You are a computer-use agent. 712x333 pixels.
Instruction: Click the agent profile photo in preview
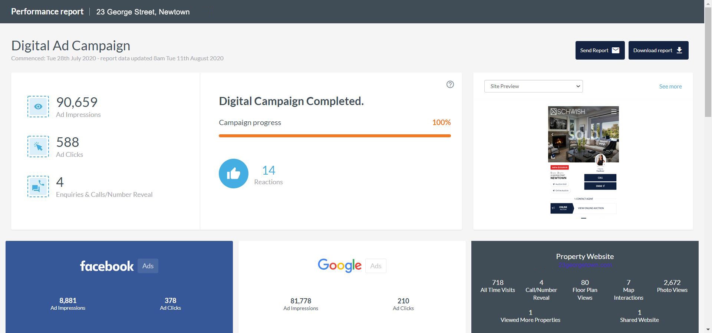click(x=600, y=160)
